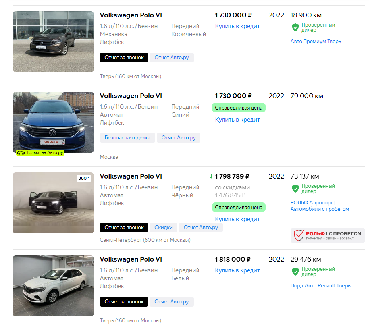Click 'Справедливая цена' badge on the blue Polo listing
The image size is (370, 324).
point(239,108)
